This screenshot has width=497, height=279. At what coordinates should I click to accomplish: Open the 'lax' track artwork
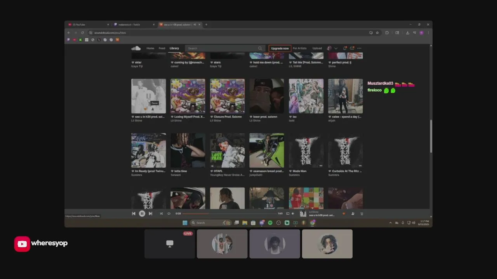tap(306, 96)
